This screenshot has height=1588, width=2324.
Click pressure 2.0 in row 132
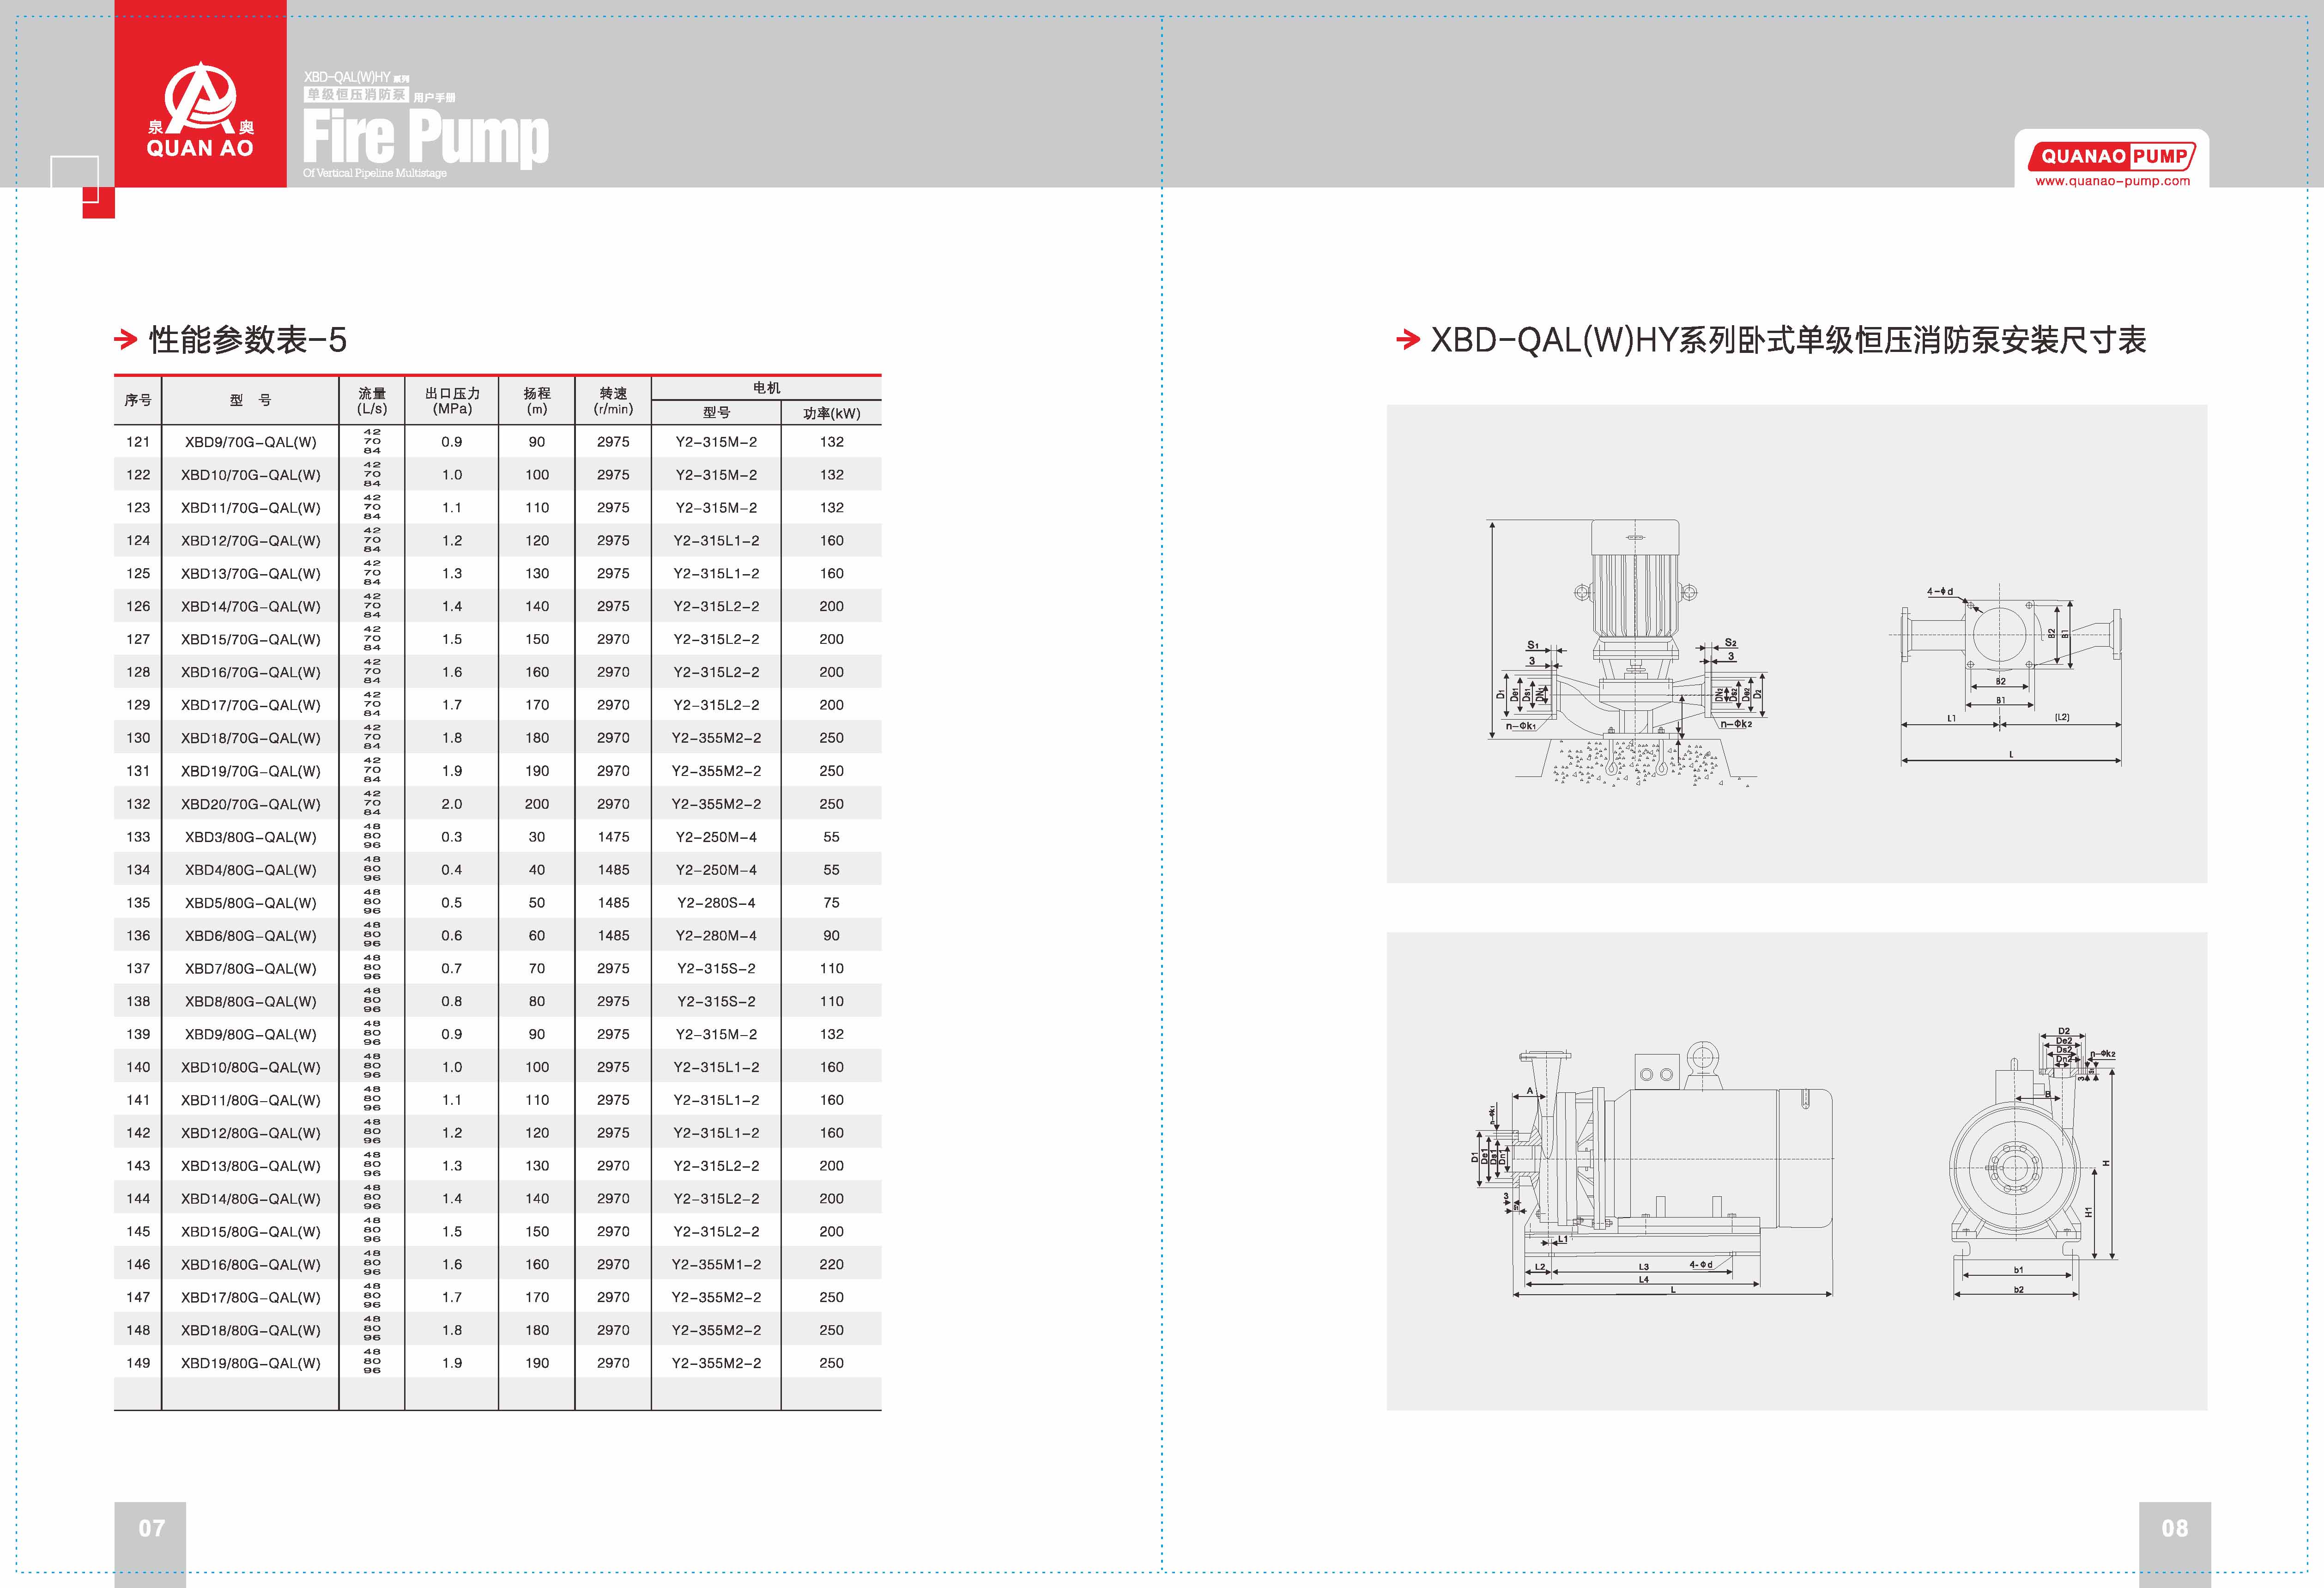click(452, 804)
